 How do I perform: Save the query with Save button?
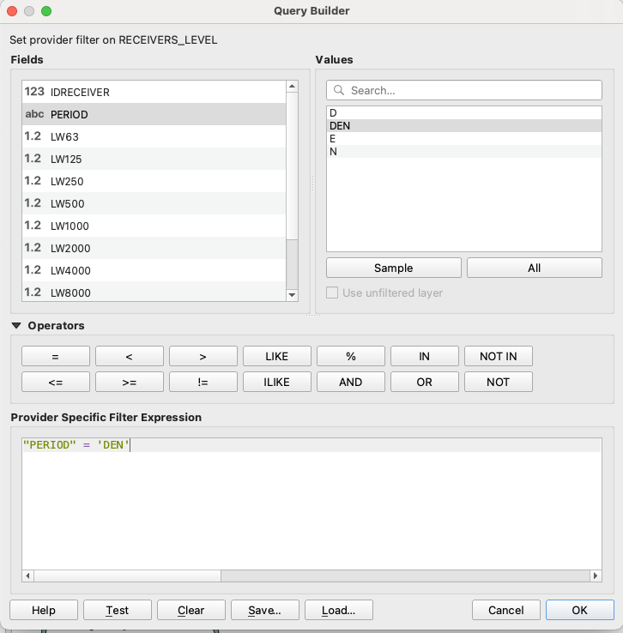(265, 610)
